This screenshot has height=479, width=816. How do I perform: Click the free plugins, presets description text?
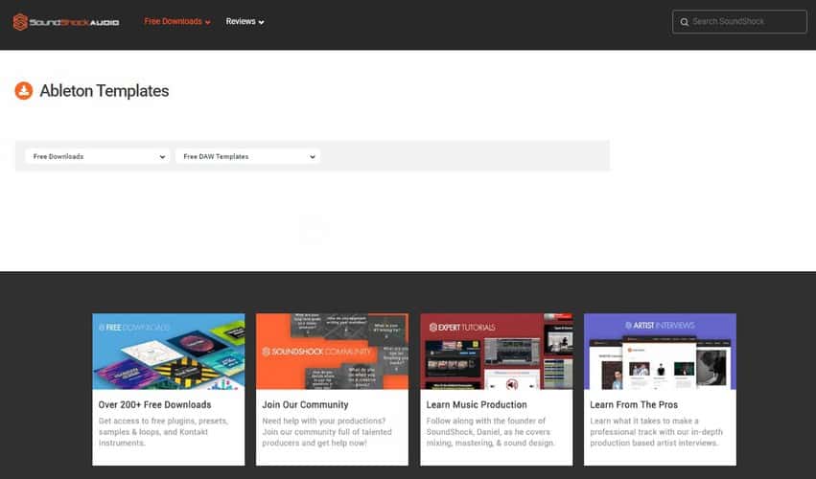[163, 432]
